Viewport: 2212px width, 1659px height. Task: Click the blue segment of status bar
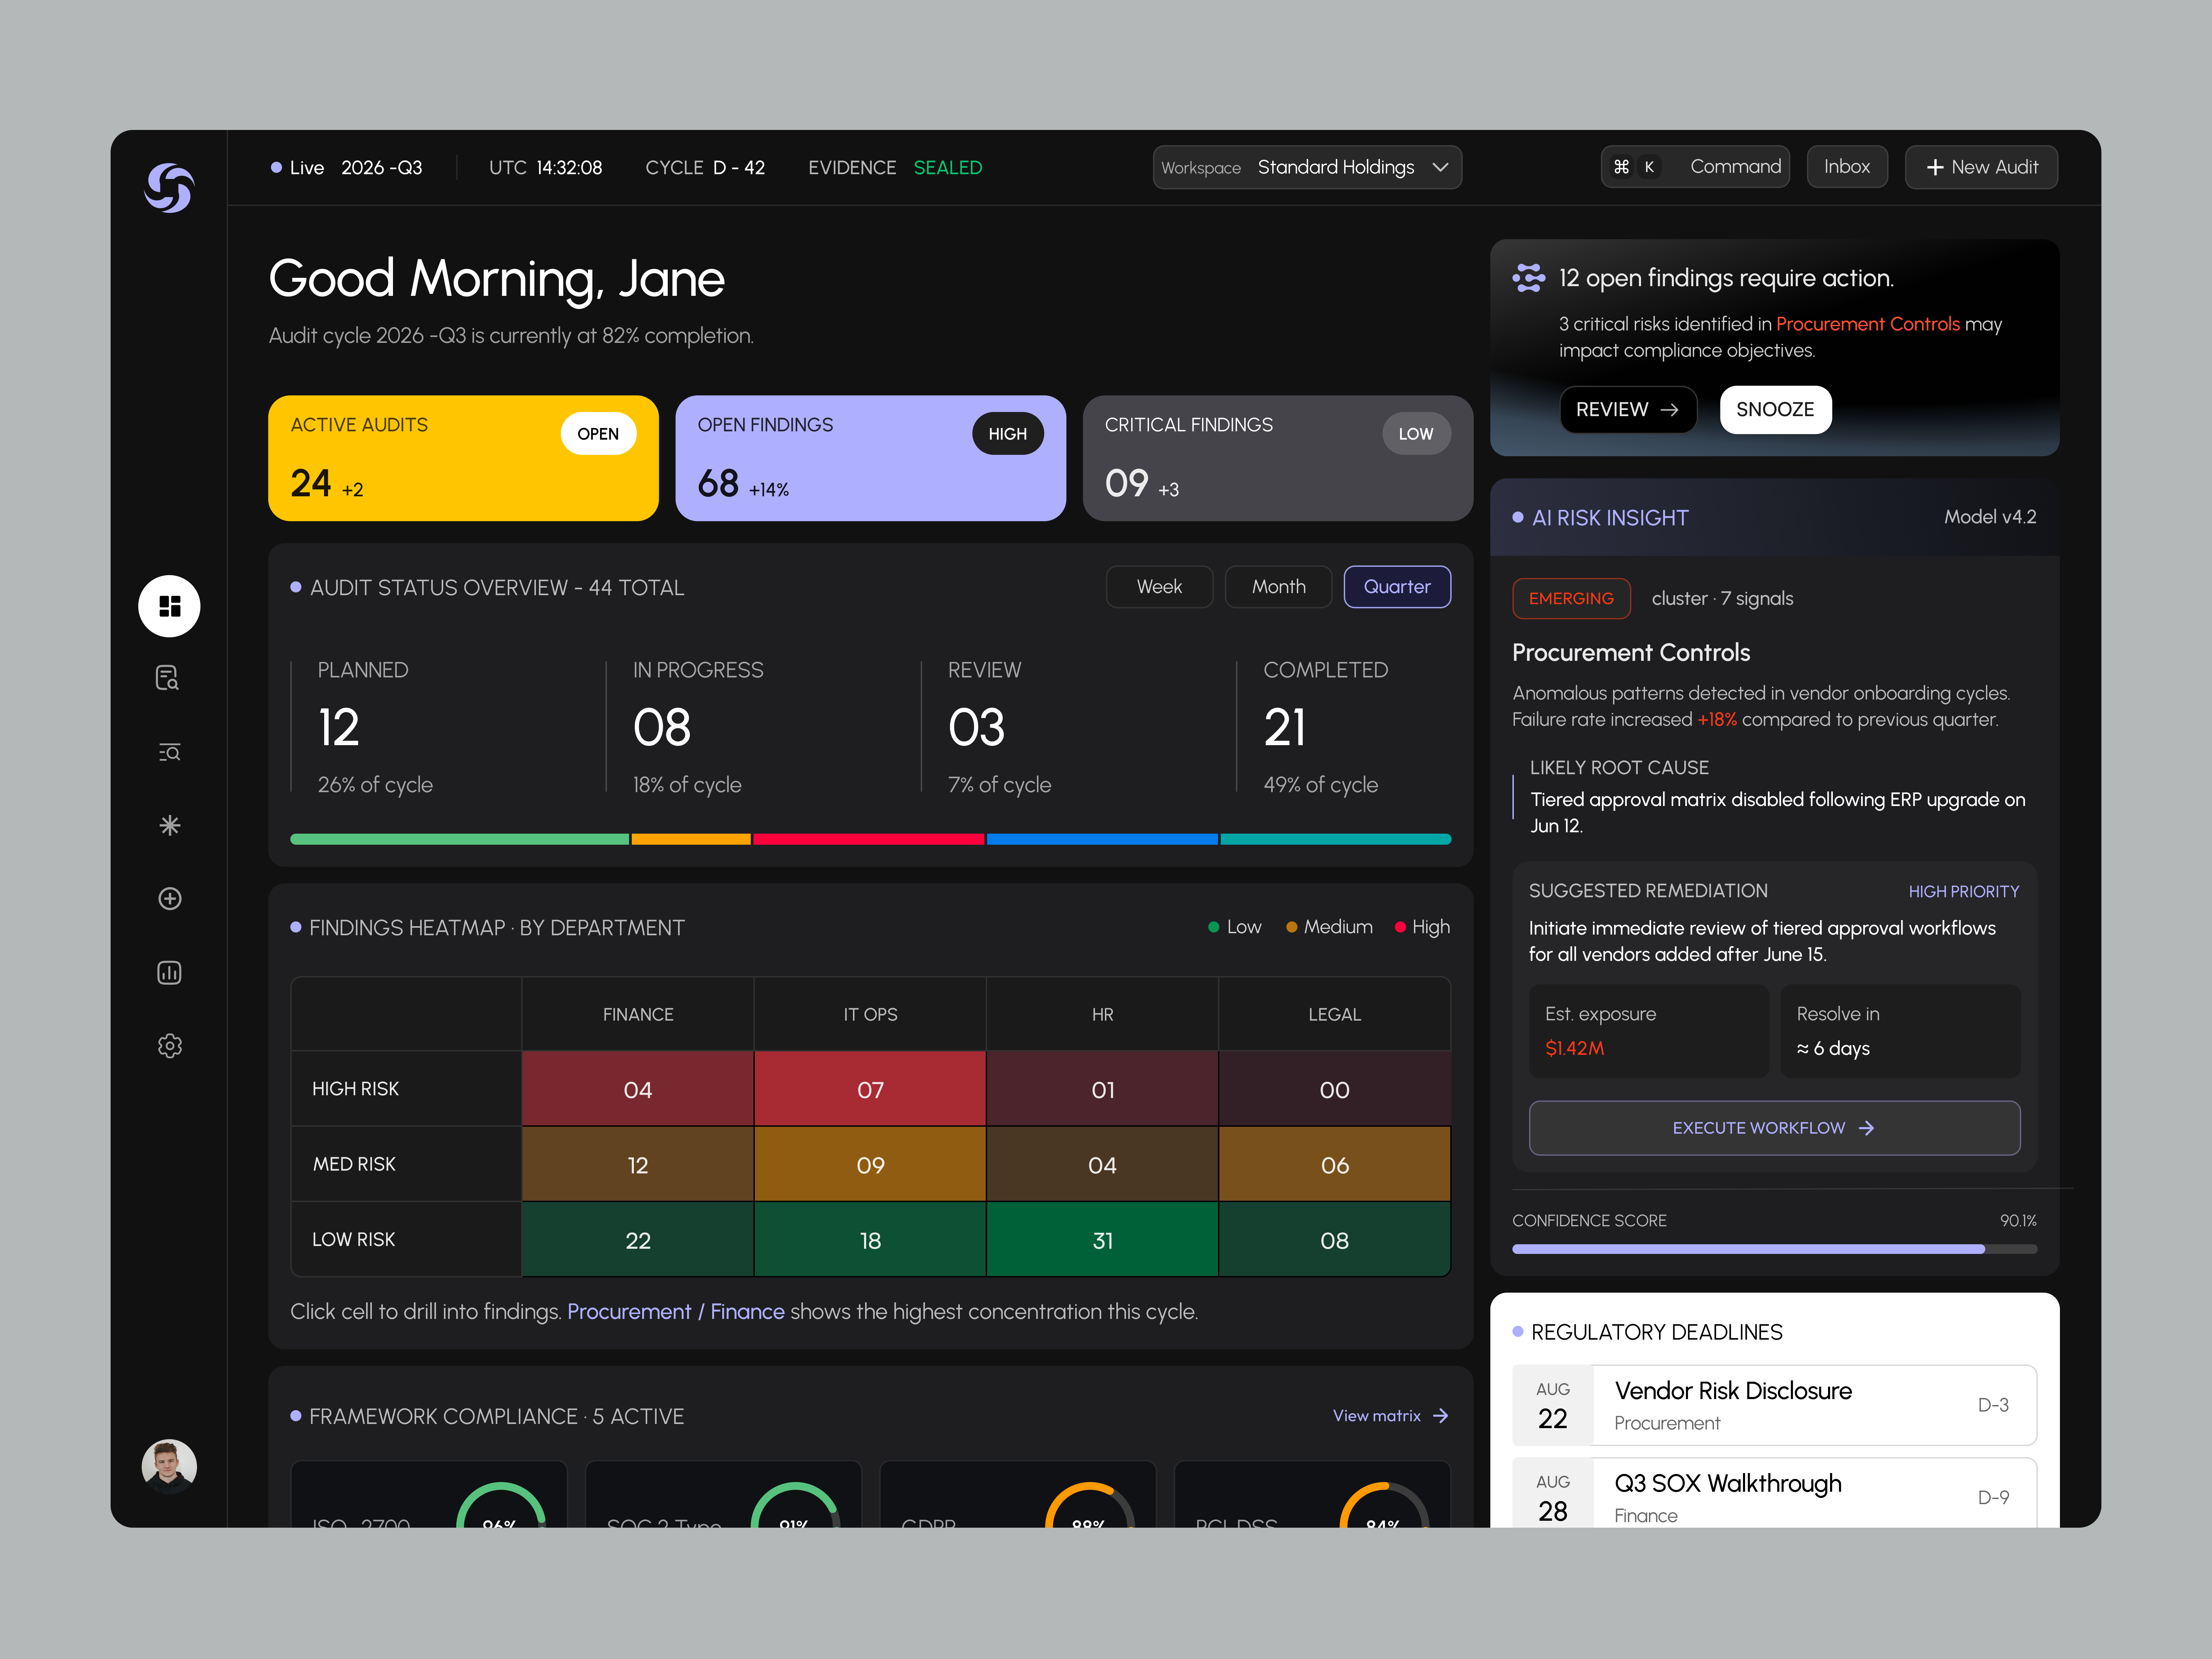1102,839
